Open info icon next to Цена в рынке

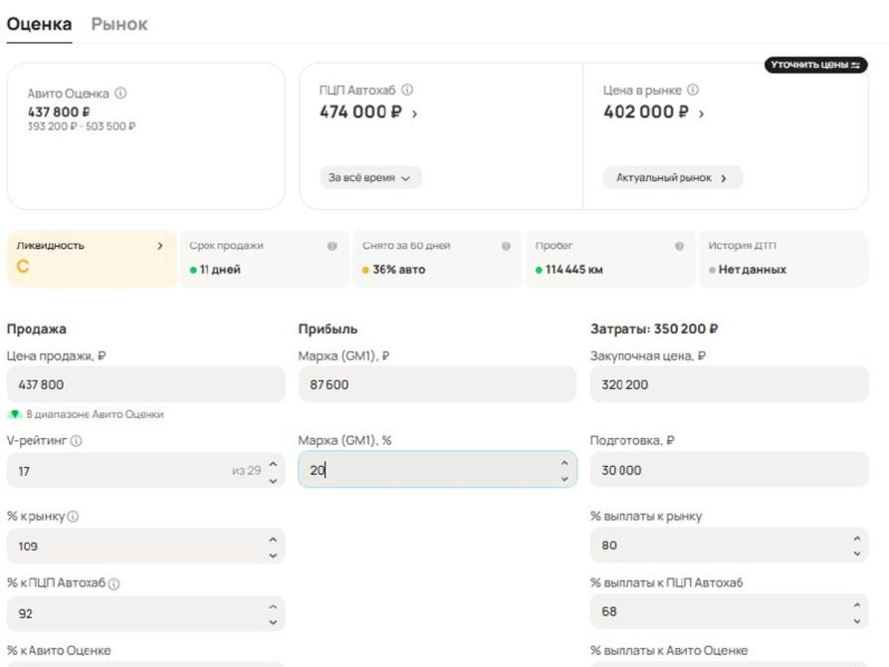[693, 90]
